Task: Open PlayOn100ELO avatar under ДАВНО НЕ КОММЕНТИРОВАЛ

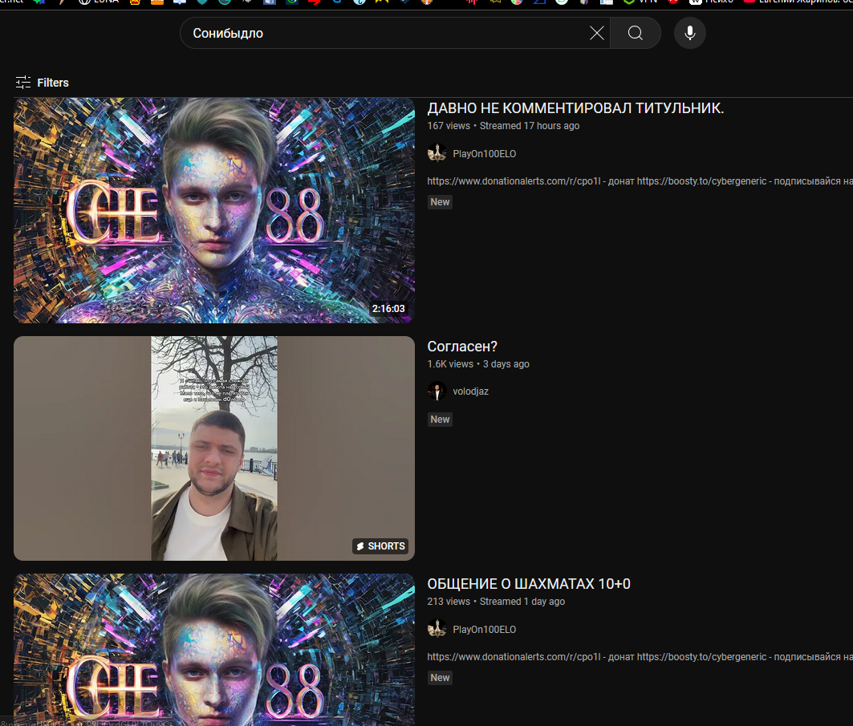Action: [x=437, y=153]
